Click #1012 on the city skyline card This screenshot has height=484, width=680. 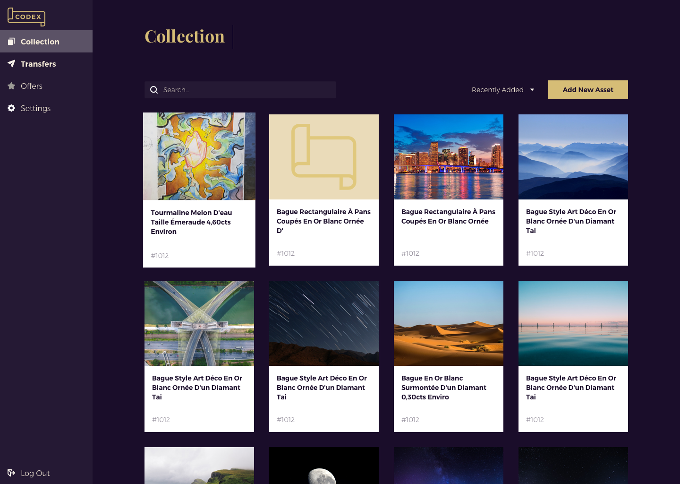pos(410,253)
